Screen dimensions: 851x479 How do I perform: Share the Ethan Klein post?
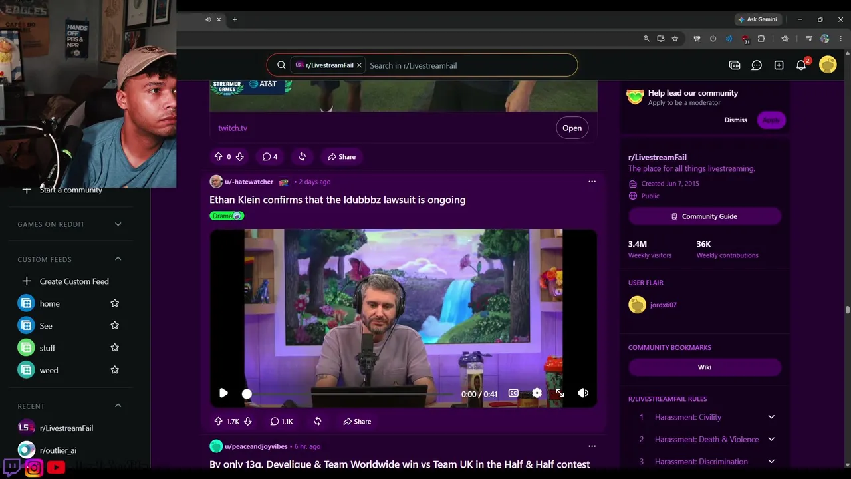pyautogui.click(x=357, y=422)
